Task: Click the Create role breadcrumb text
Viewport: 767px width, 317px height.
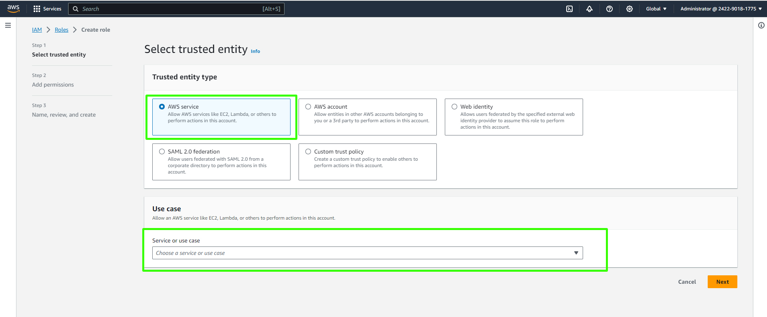Action: [96, 30]
